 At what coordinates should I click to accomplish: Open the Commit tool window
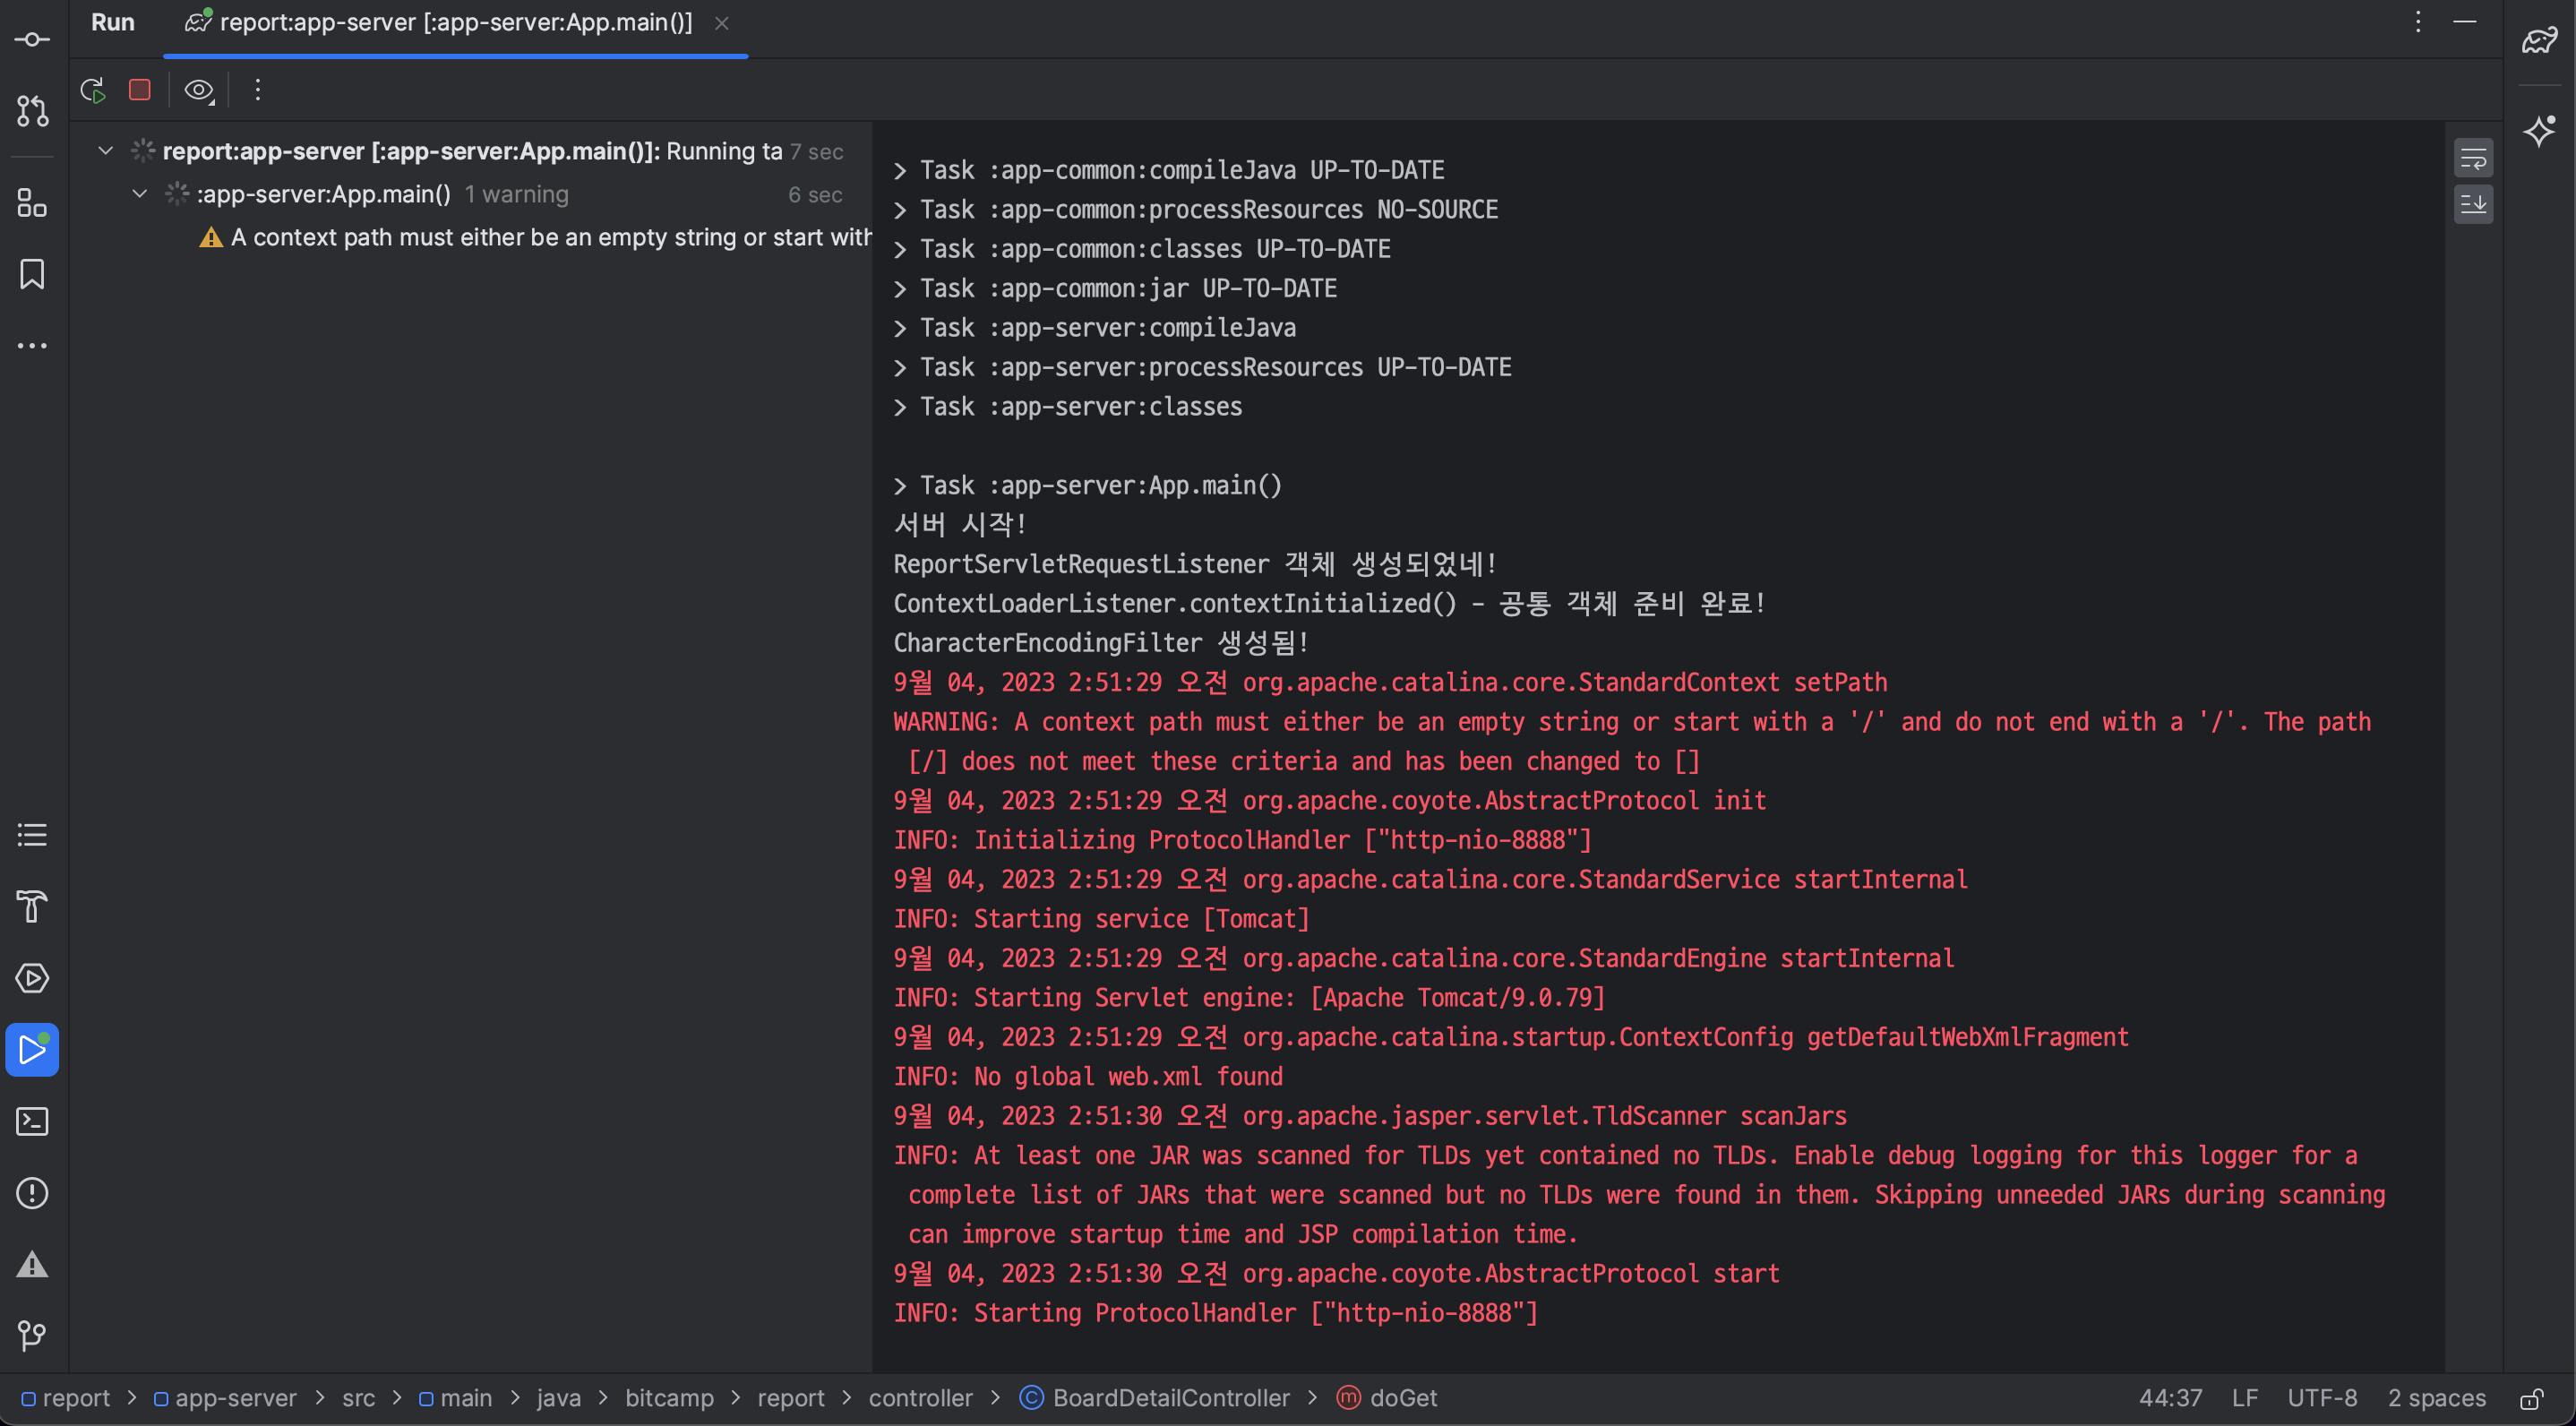(x=32, y=40)
